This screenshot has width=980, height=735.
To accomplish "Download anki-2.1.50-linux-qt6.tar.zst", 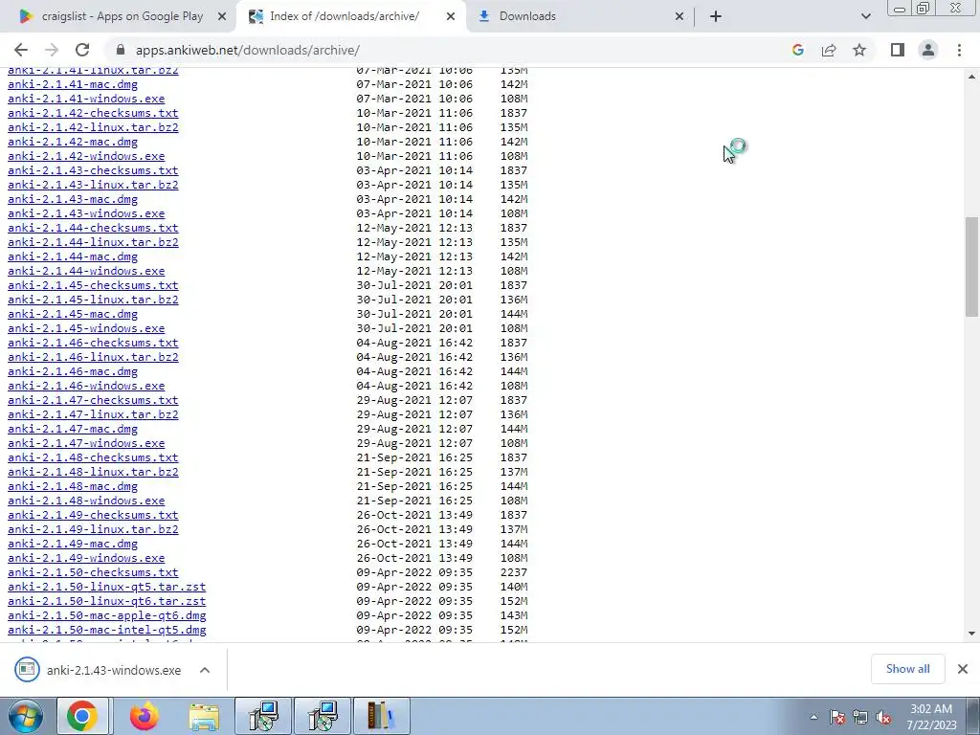I will [107, 601].
